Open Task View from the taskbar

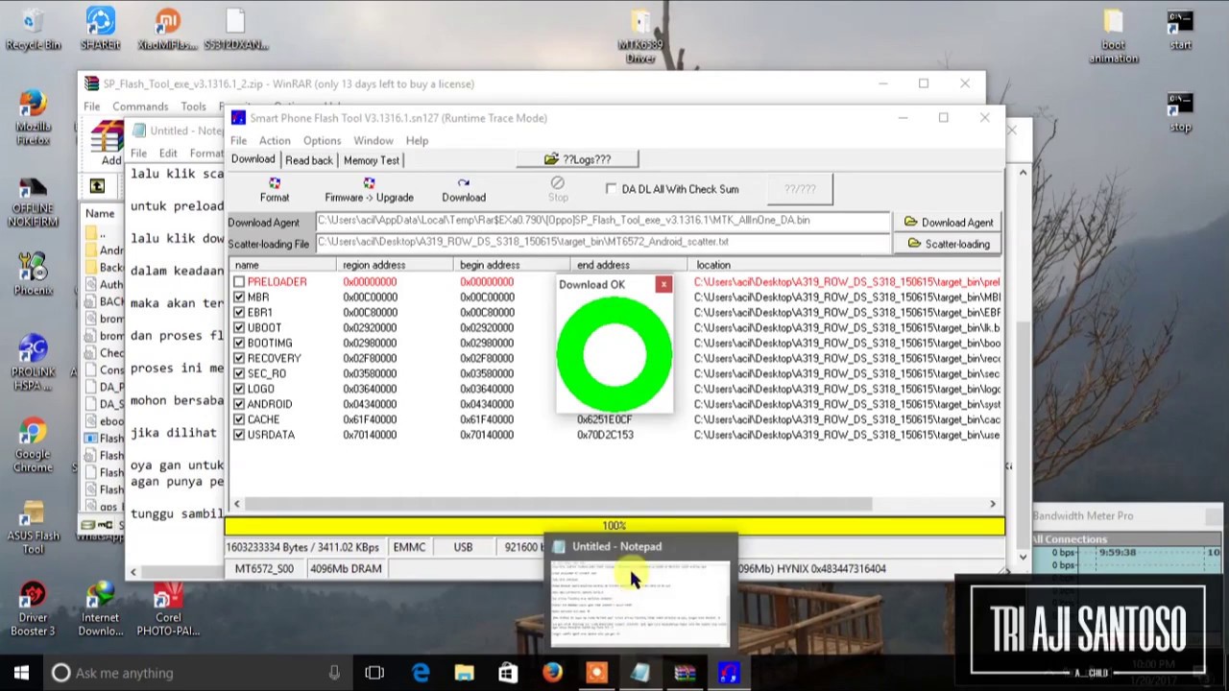374,673
